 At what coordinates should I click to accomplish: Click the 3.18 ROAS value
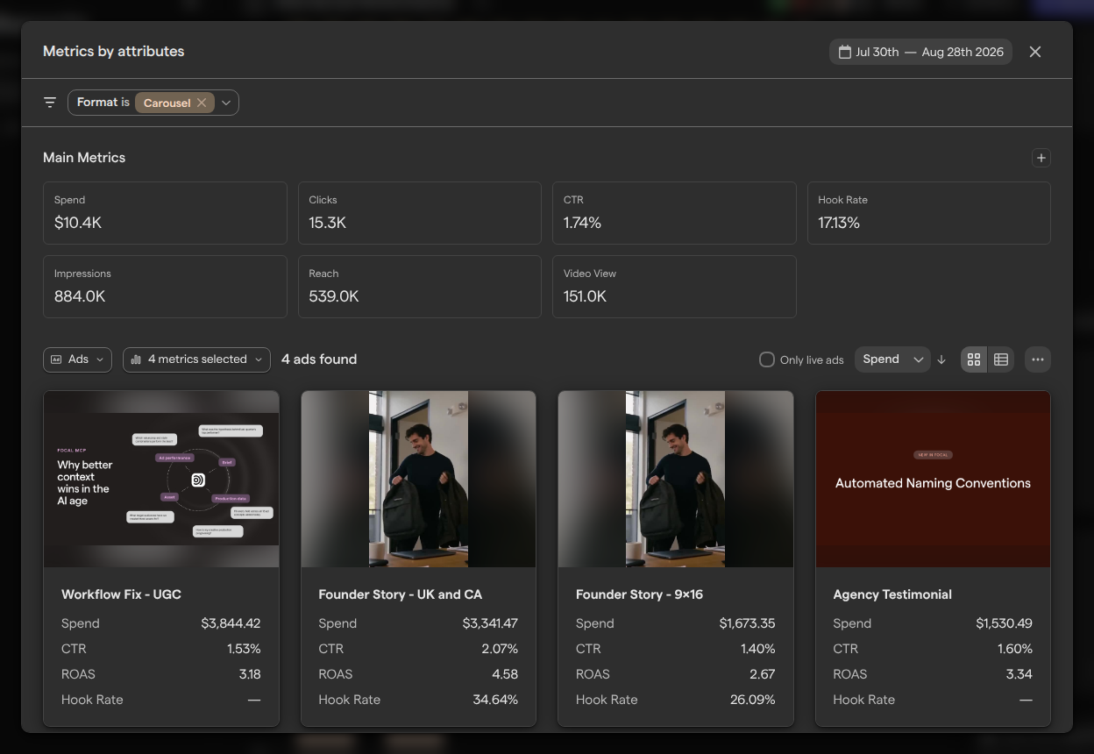coord(250,674)
